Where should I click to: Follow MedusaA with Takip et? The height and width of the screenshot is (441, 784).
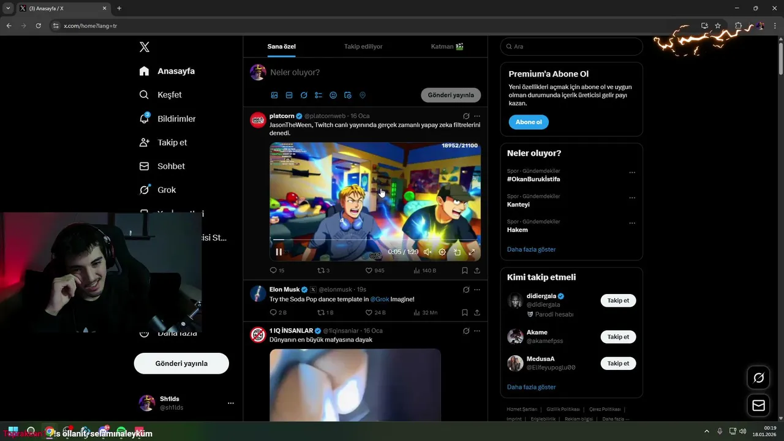(x=618, y=364)
